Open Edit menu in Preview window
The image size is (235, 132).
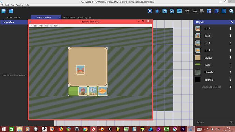(36, 26)
